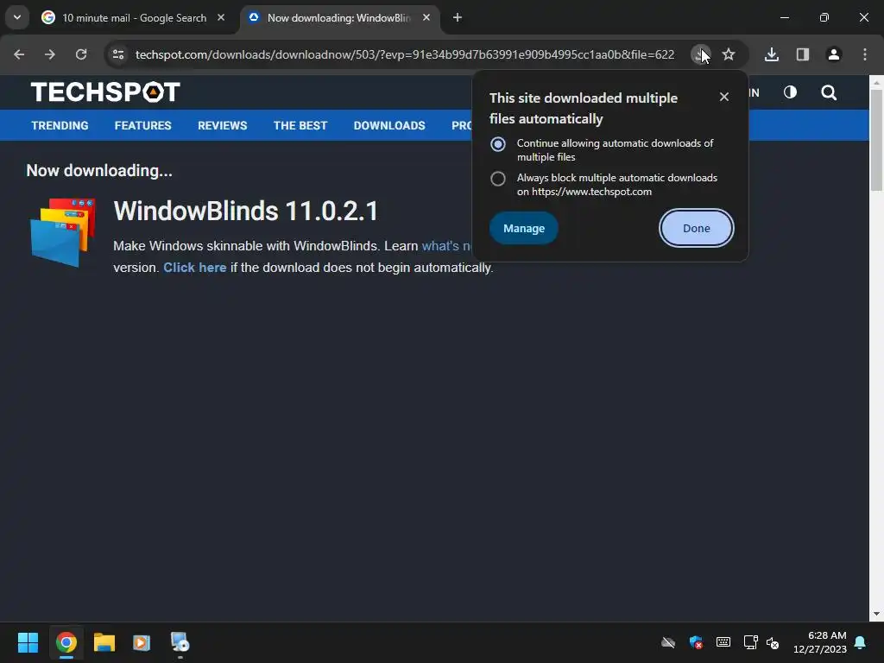
Task: Close the multiple downloads popup
Action: point(724,97)
